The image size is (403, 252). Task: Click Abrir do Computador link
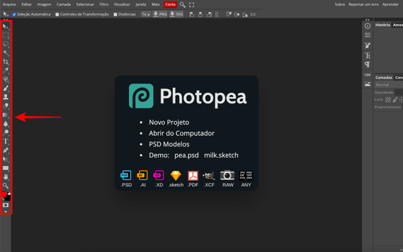181,133
